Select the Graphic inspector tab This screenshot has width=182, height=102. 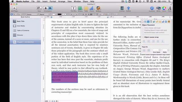coord(154,22)
